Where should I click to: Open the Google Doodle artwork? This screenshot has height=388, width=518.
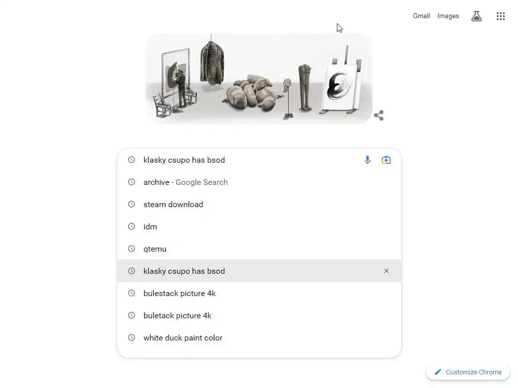(260, 78)
